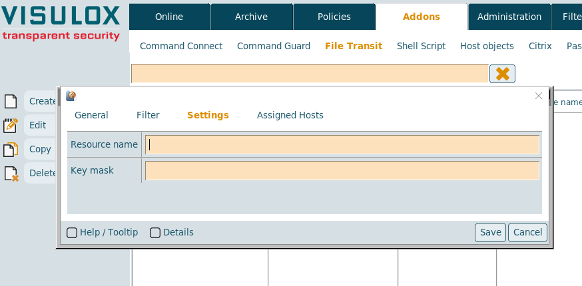Toggle the Details checkbox
582x286 pixels.
(x=155, y=233)
